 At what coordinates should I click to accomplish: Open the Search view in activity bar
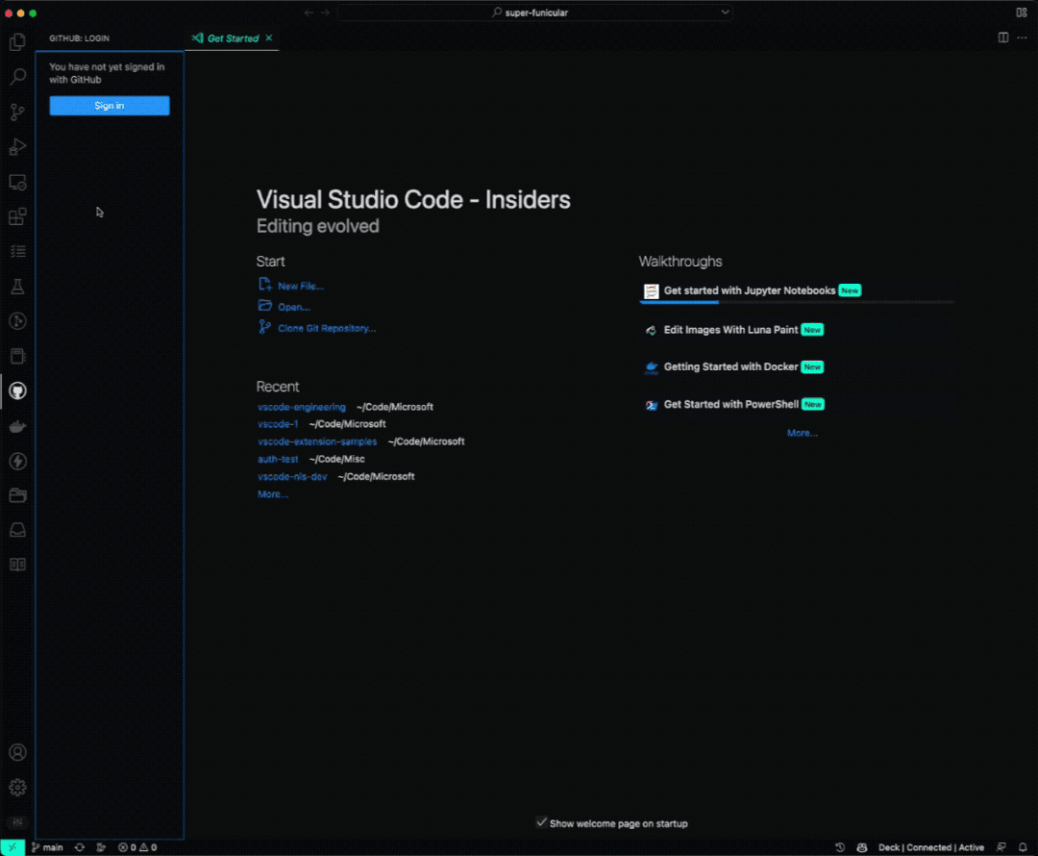tap(18, 77)
